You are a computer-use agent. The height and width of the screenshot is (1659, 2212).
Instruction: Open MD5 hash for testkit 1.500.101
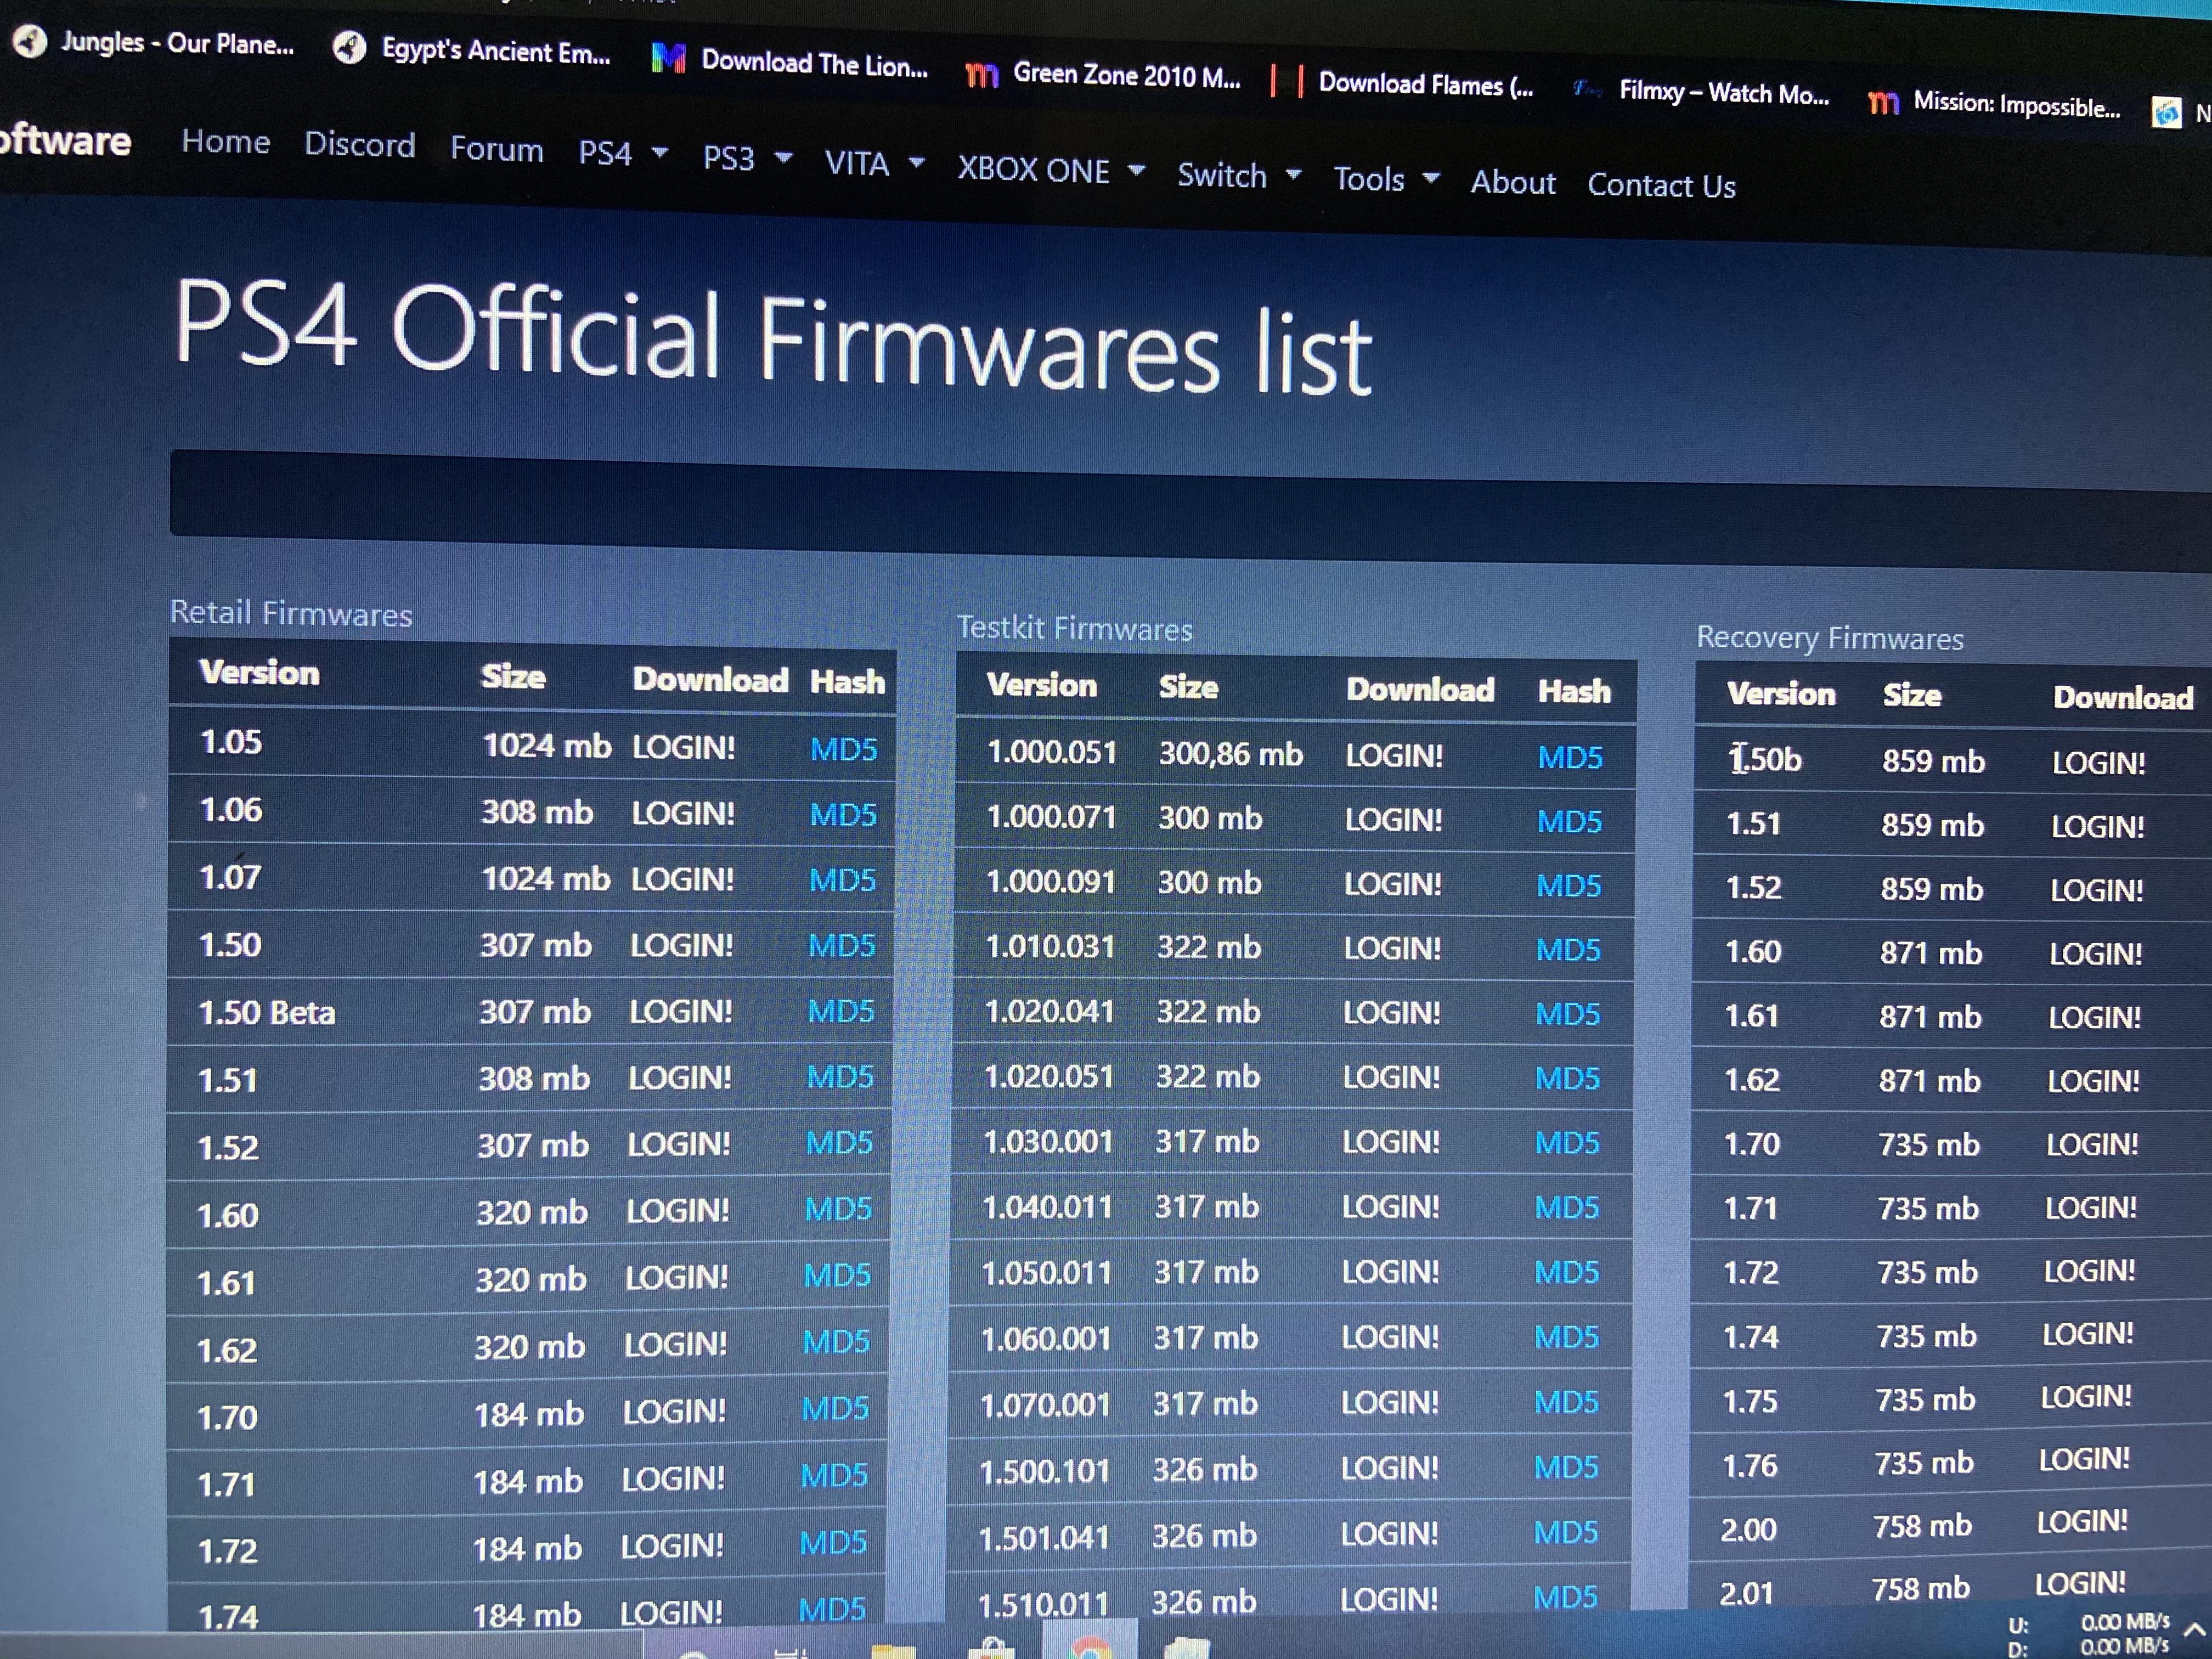1567,1467
